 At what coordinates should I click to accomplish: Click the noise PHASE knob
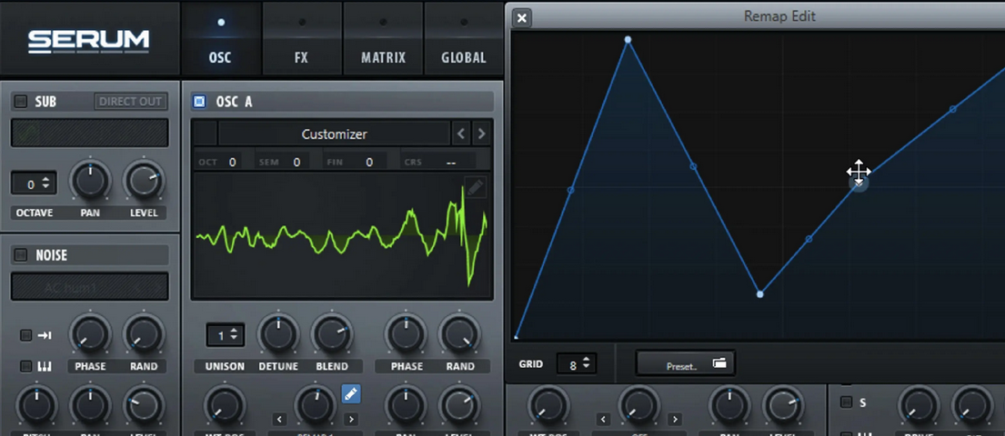90,335
